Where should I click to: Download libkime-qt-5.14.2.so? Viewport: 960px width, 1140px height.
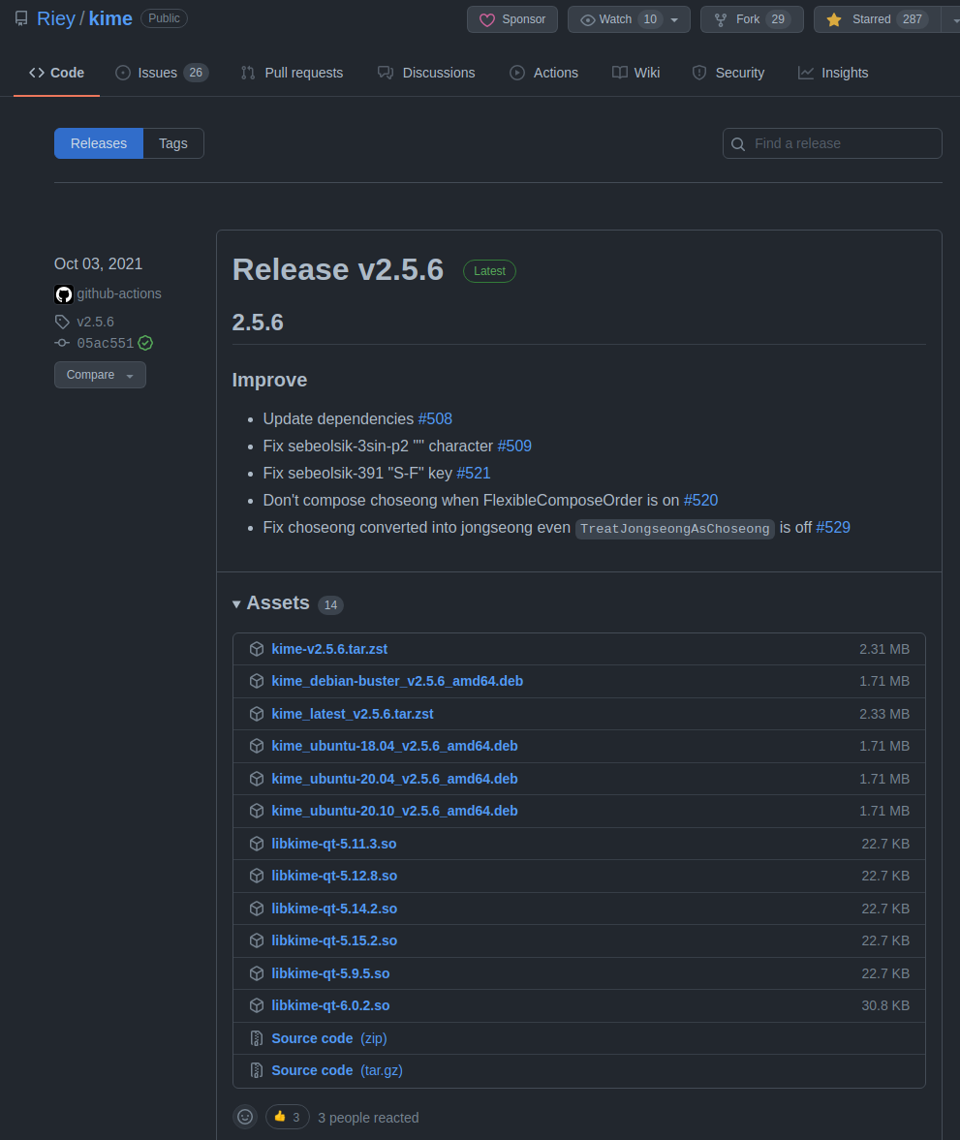point(334,909)
